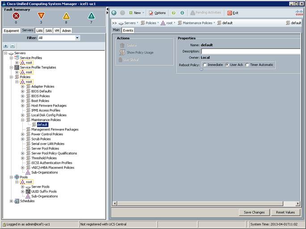Select Power Control Policies in the tree
This screenshot has width=306, height=229.
(x=47, y=134)
